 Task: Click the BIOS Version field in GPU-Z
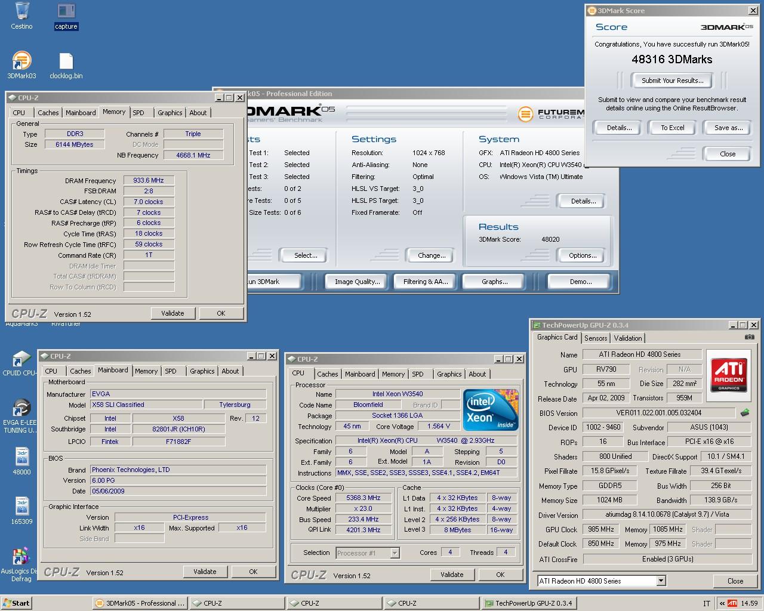pyautogui.click(x=658, y=413)
